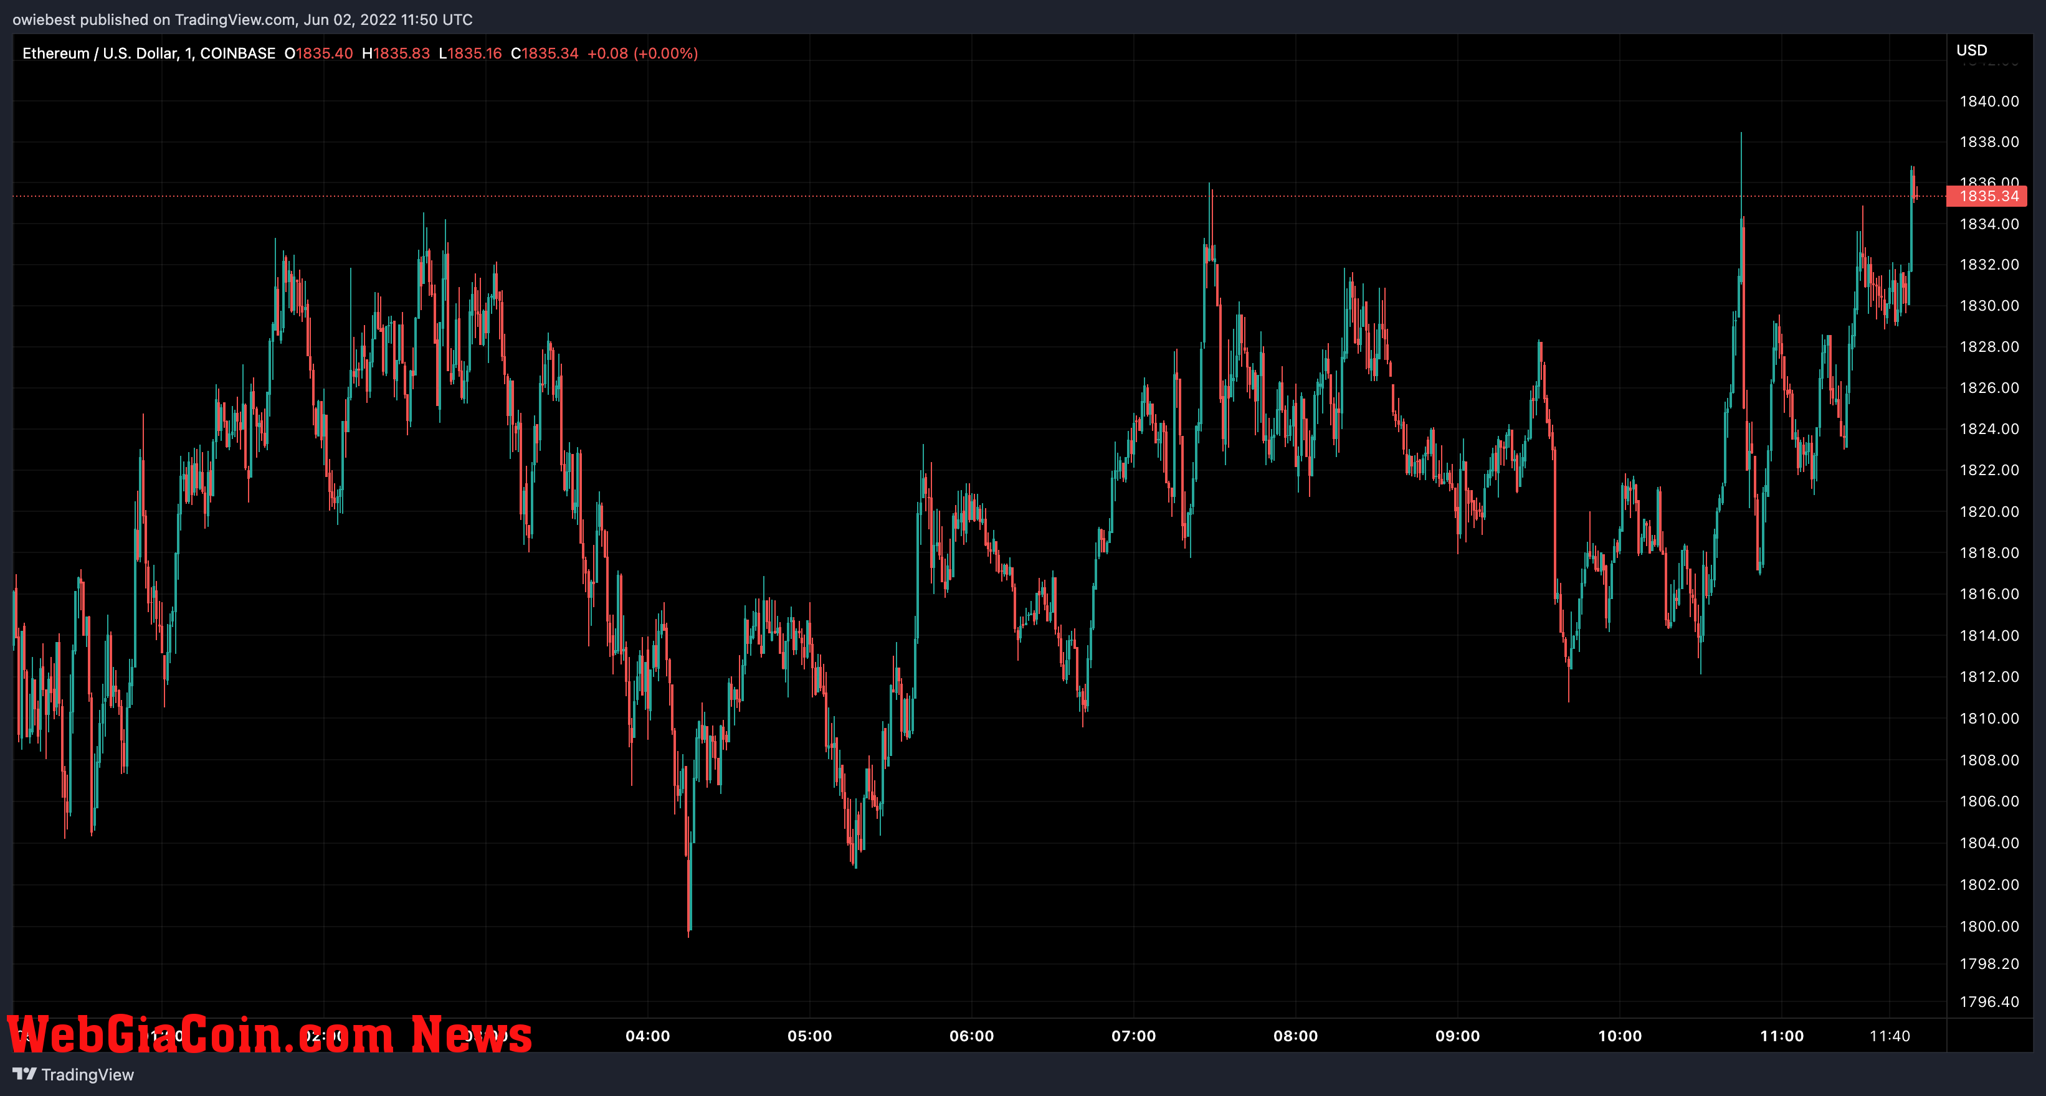
Task: Click the 1822.00 price axis label
Action: click(1989, 470)
